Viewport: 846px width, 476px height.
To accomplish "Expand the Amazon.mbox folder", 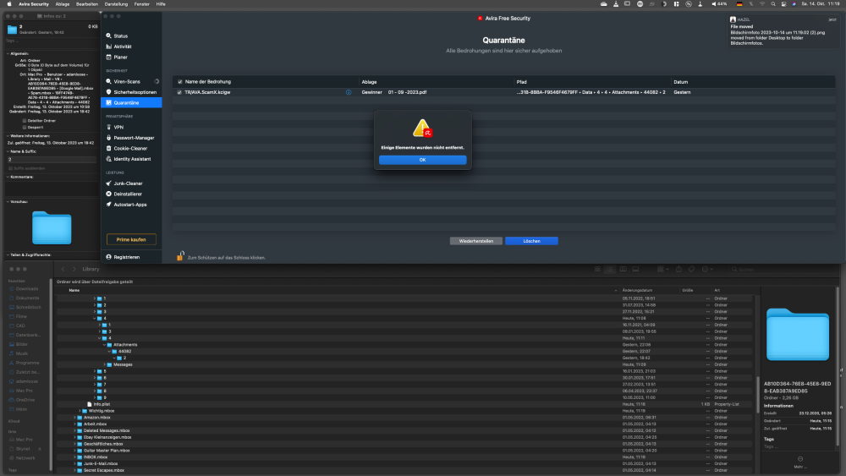I will (74, 418).
